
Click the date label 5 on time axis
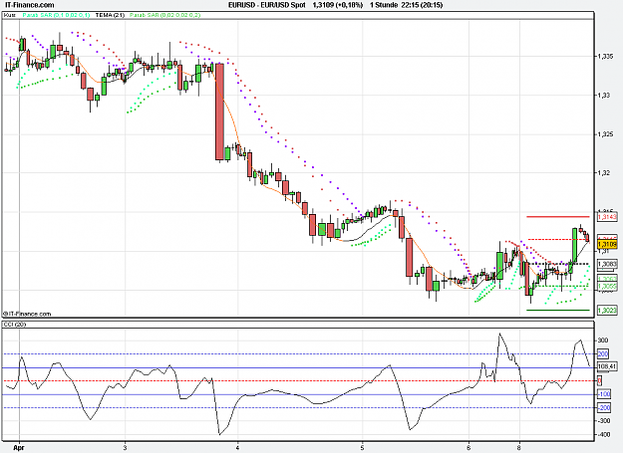[363, 447]
